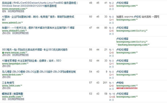Click the fb 2 count in the osyunwei.com row
167x103 pixels.
111,3
